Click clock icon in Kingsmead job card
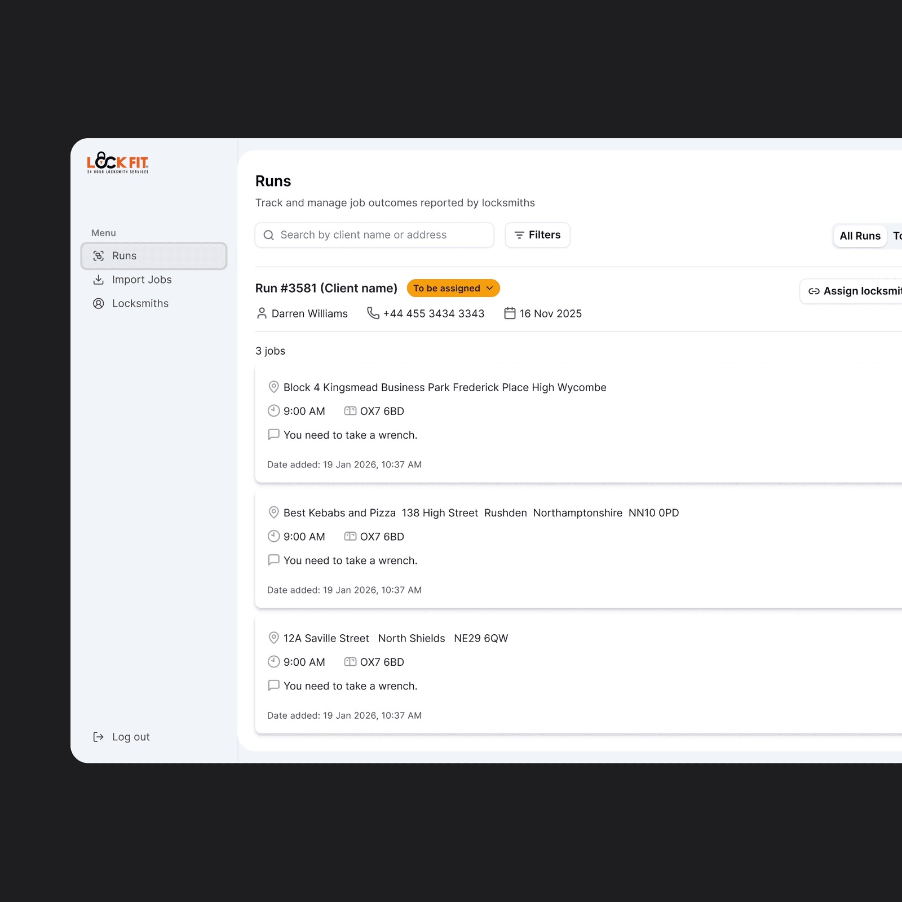The height and width of the screenshot is (902, 902). (x=273, y=411)
